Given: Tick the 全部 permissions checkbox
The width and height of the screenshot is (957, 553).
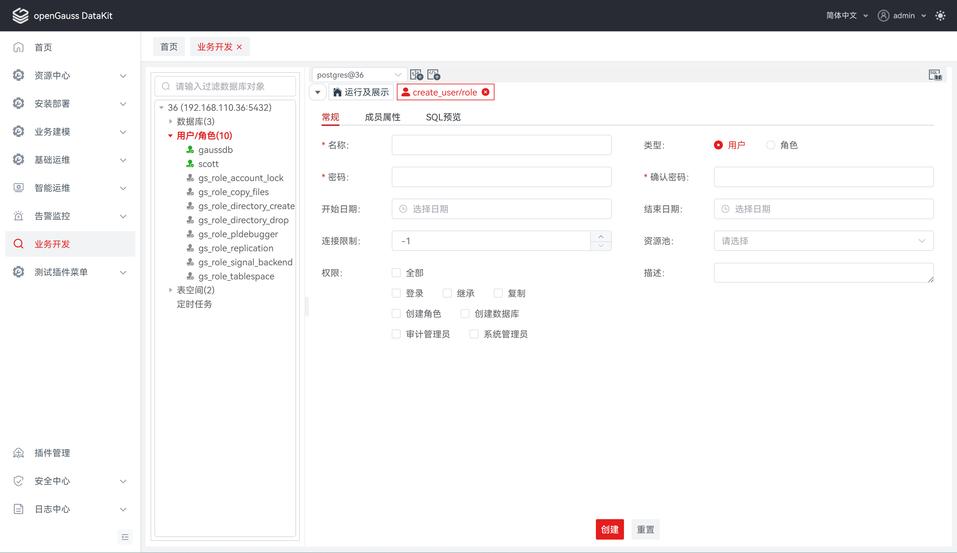Looking at the screenshot, I should (396, 273).
